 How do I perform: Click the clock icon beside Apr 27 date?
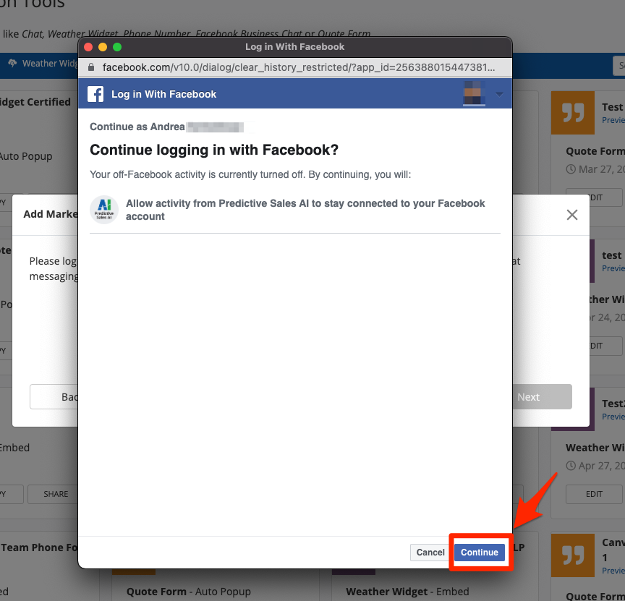coord(571,466)
